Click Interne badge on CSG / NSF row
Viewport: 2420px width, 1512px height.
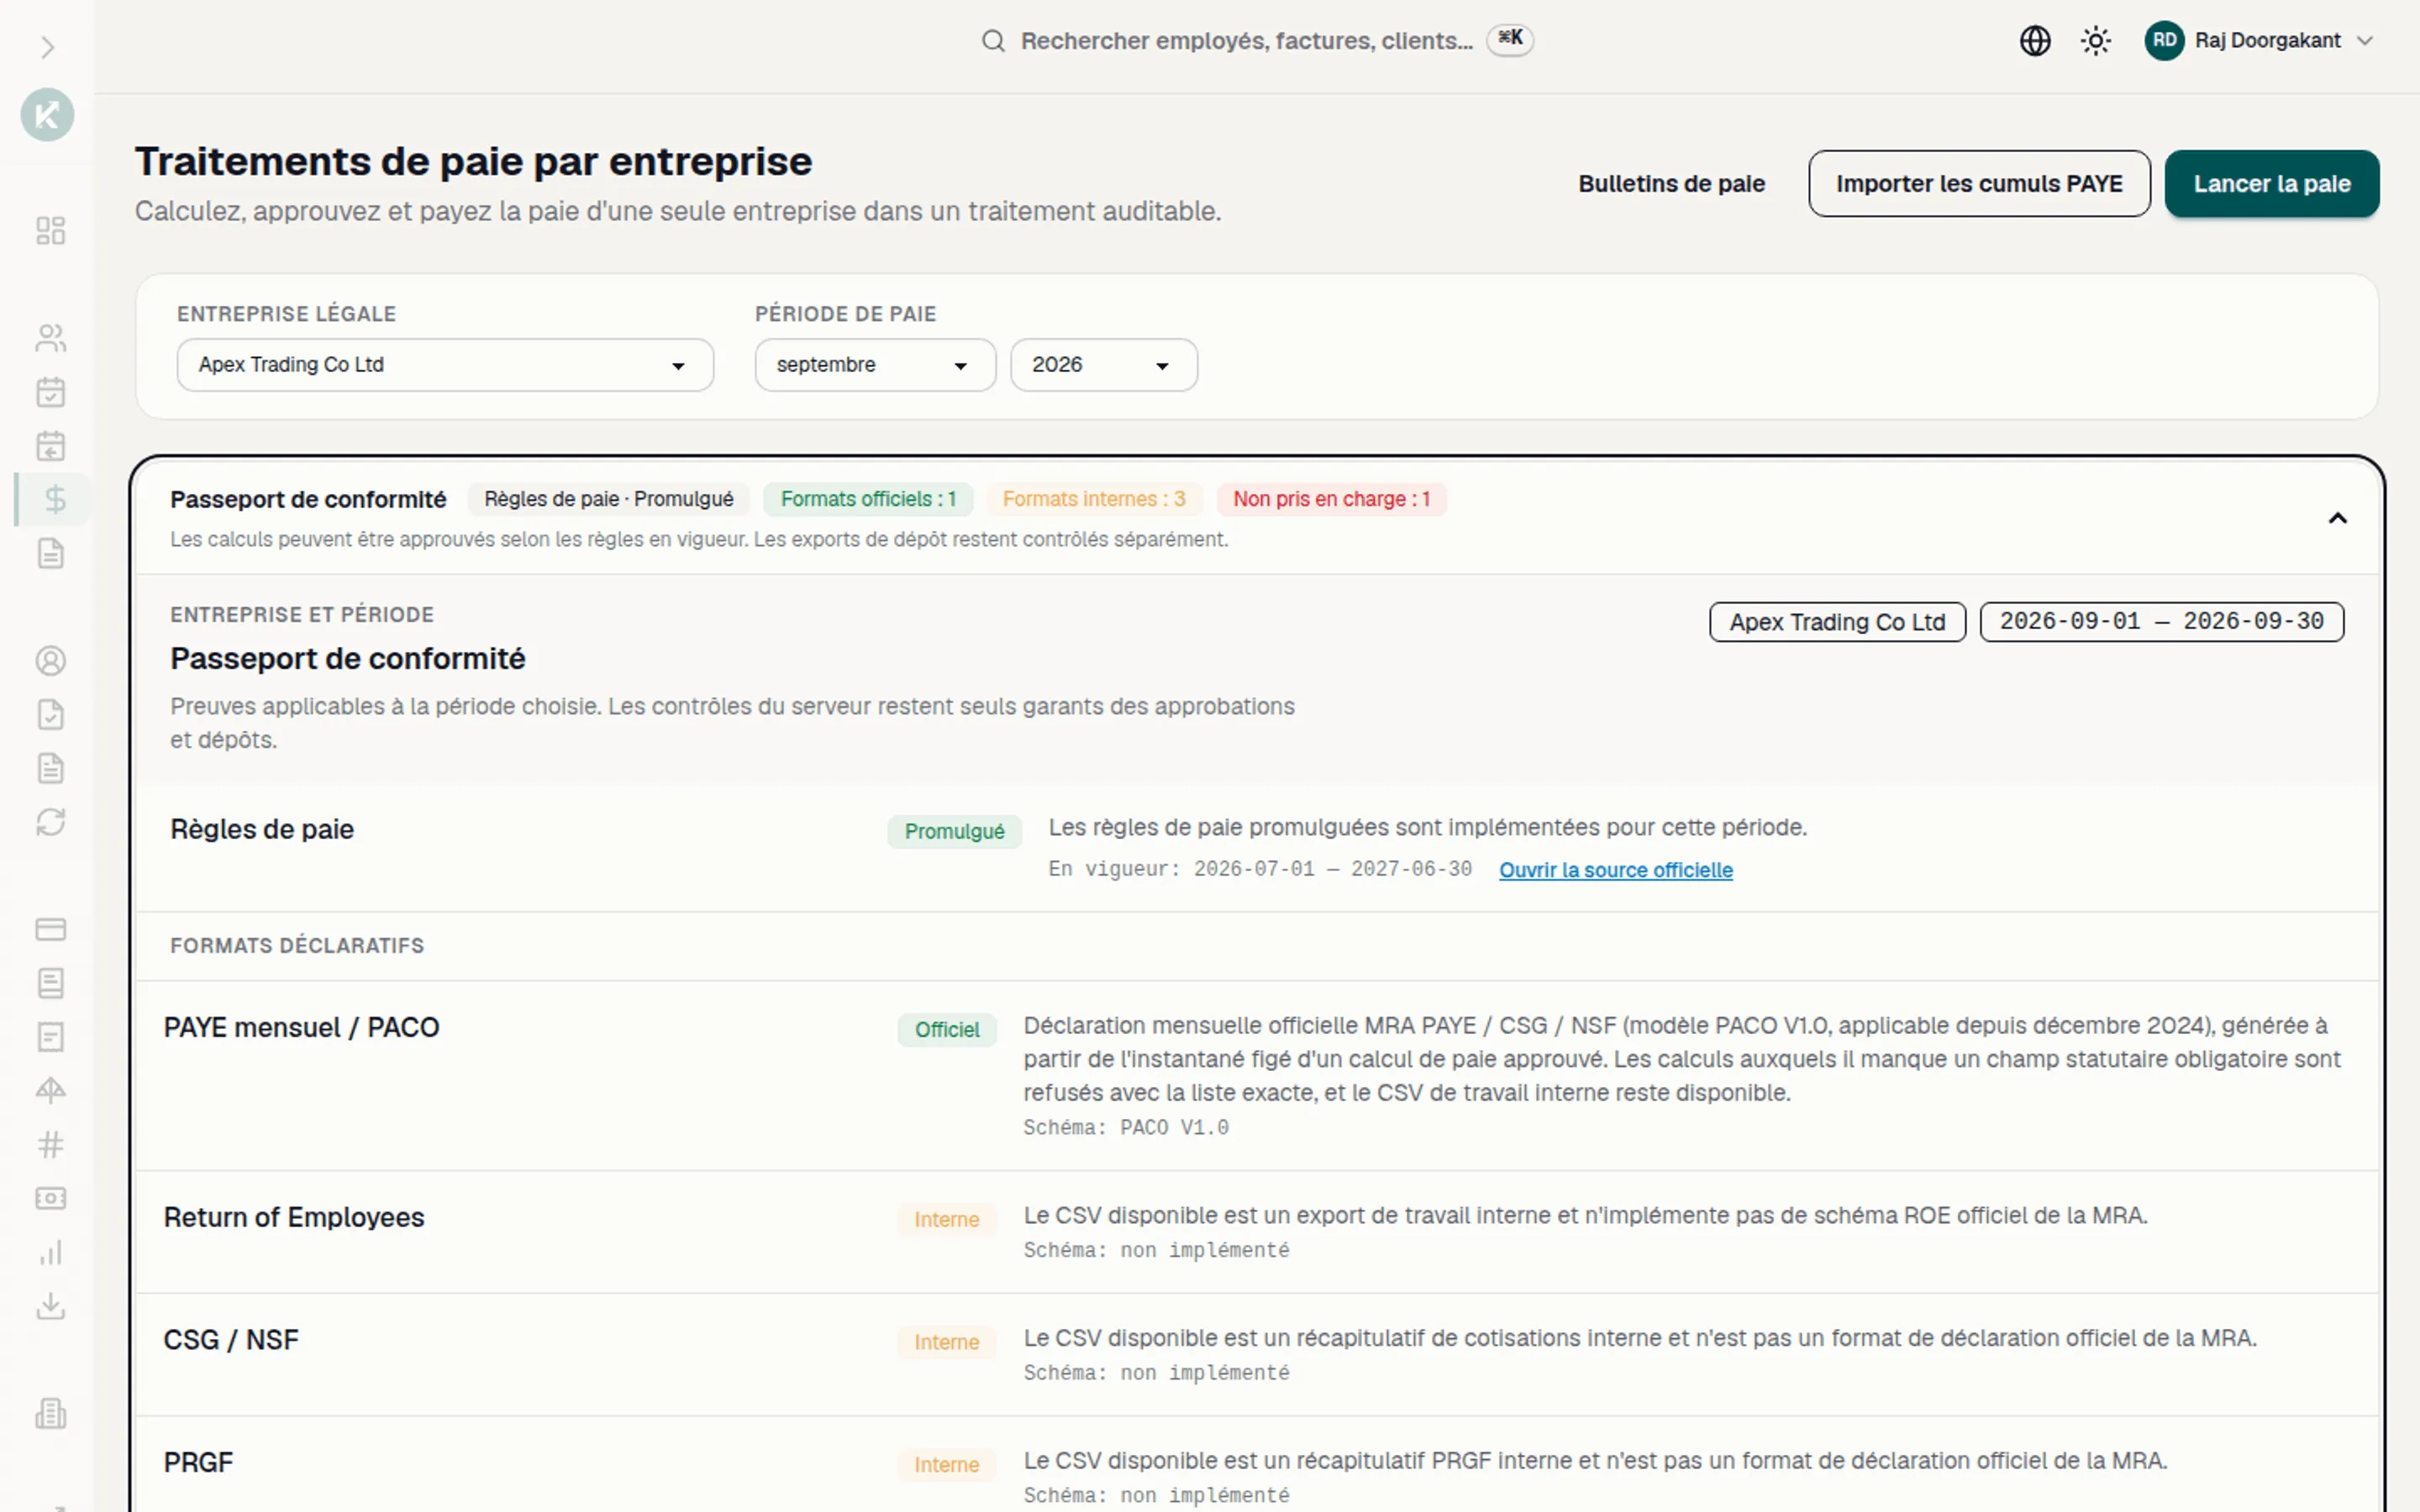(946, 1342)
